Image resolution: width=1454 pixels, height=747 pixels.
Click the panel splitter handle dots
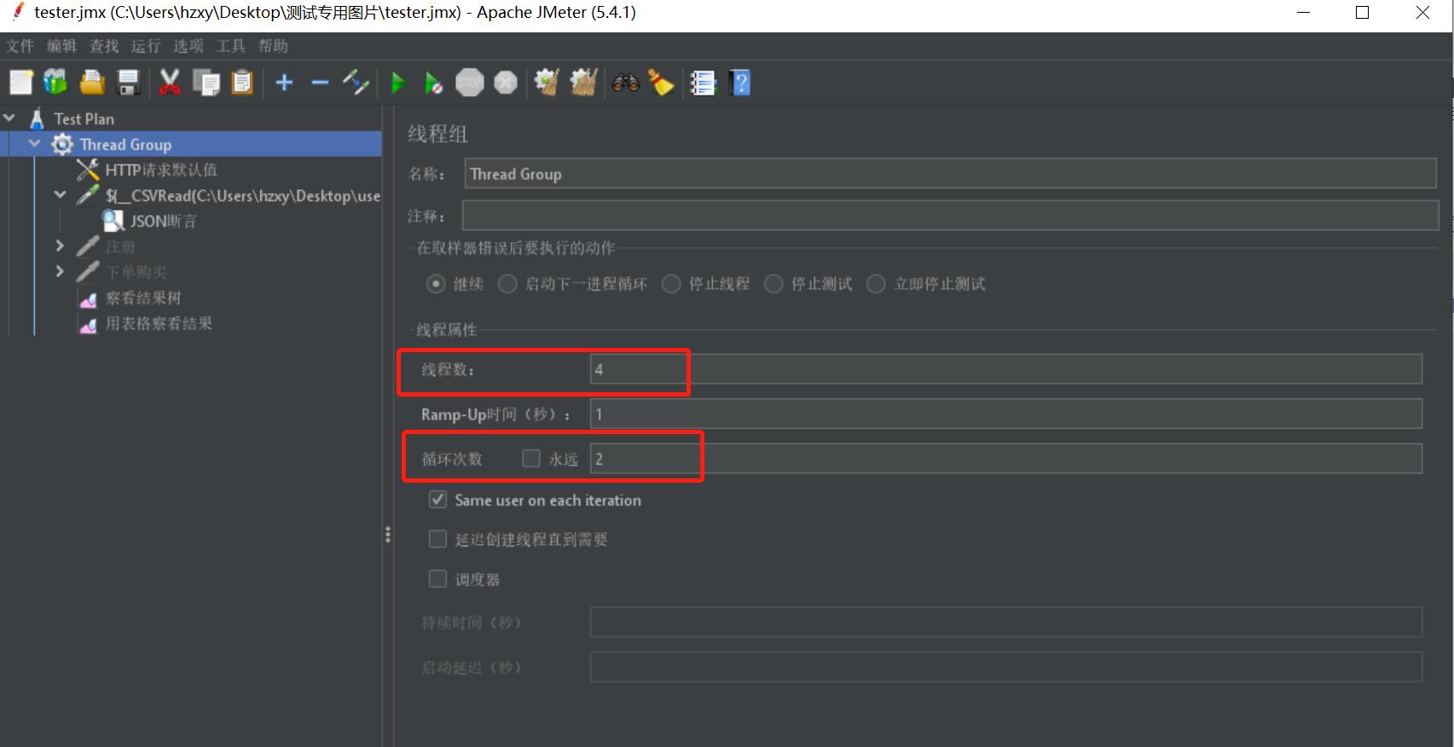[388, 535]
